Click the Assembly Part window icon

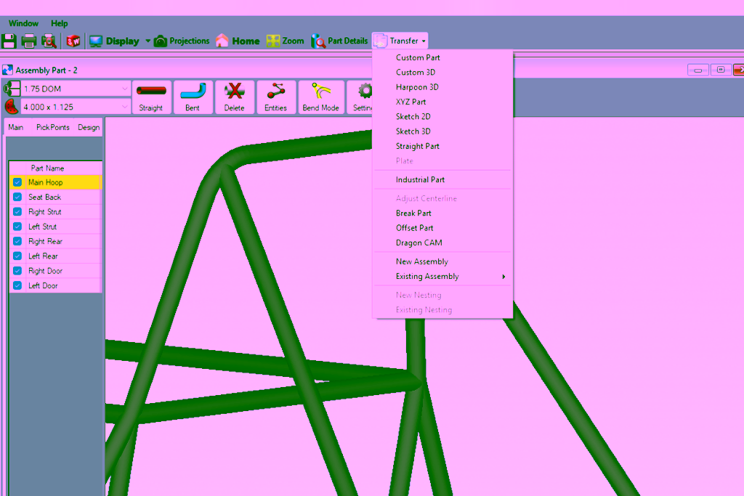pos(7,70)
